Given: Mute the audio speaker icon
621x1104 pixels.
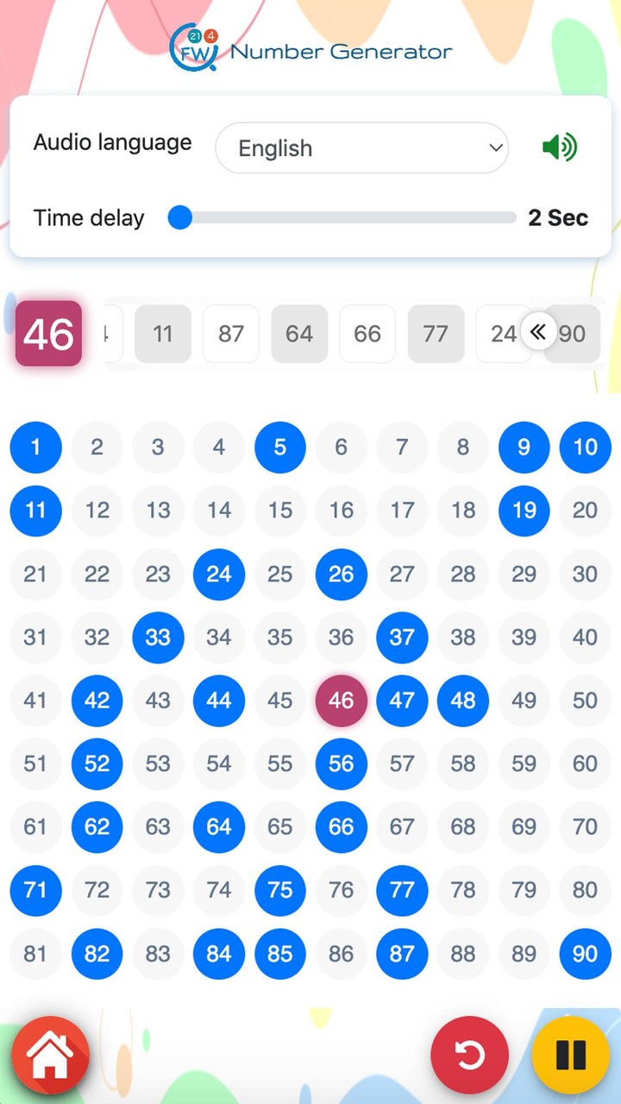Looking at the screenshot, I should click(x=559, y=147).
